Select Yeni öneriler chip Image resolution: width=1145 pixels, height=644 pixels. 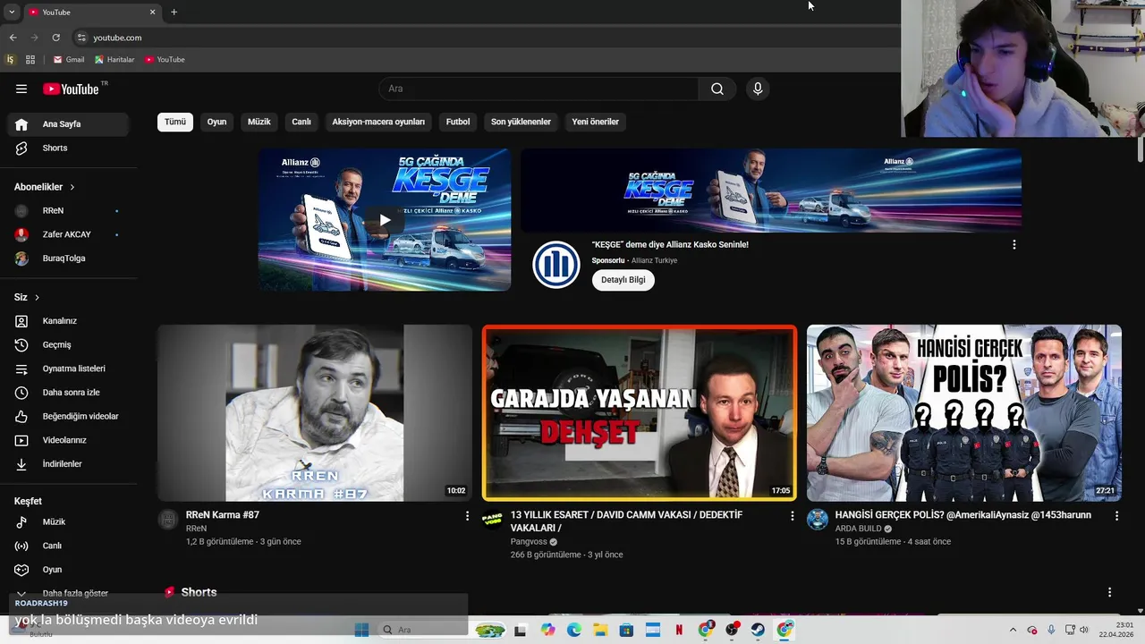tap(596, 122)
